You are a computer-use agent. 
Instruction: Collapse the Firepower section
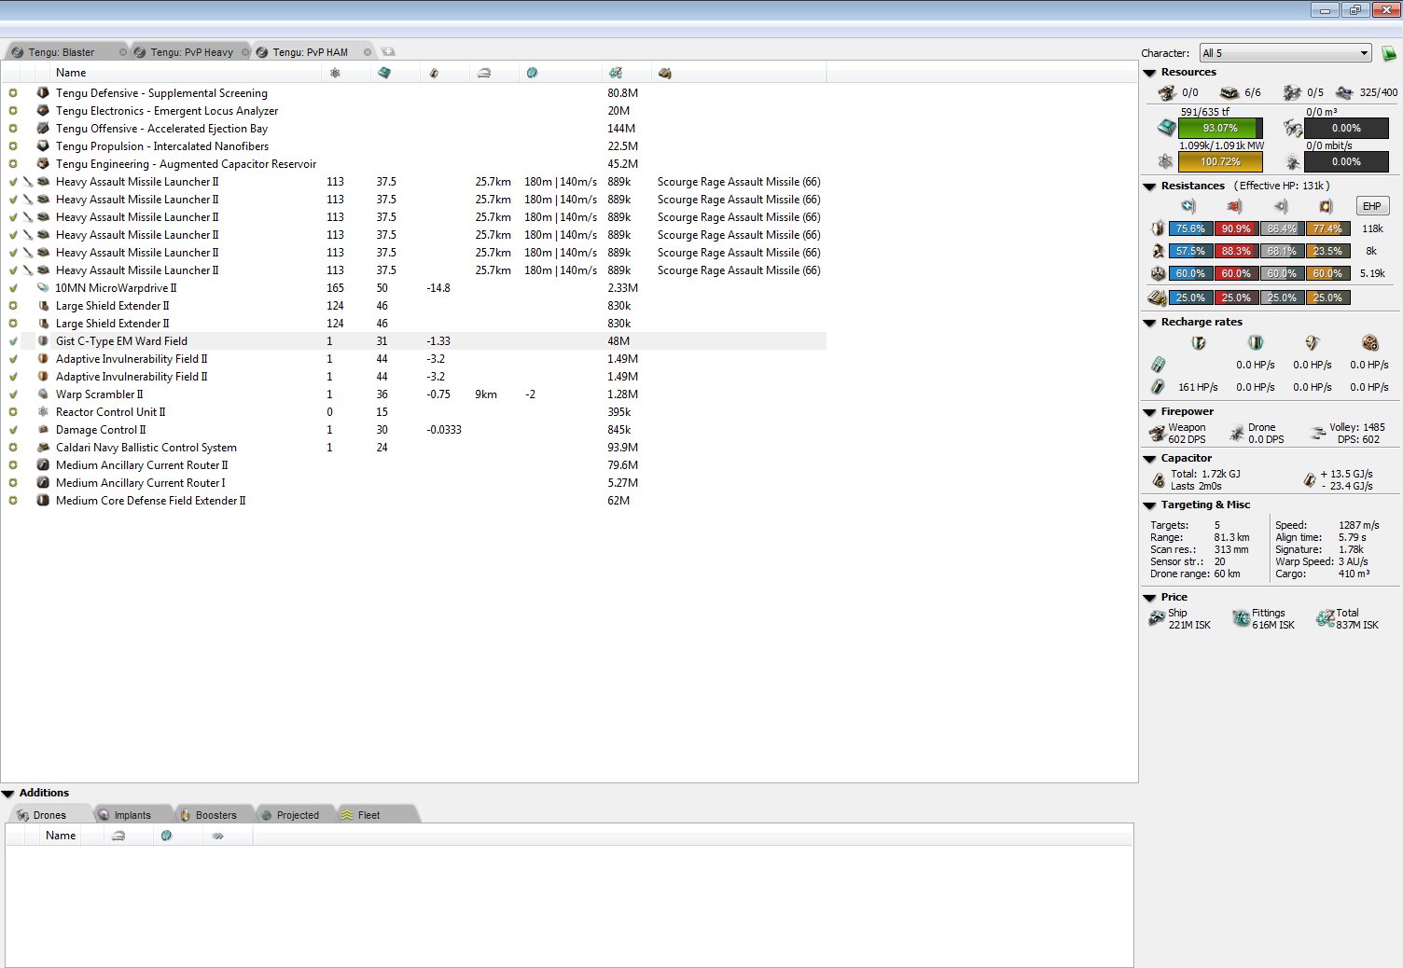tap(1149, 412)
